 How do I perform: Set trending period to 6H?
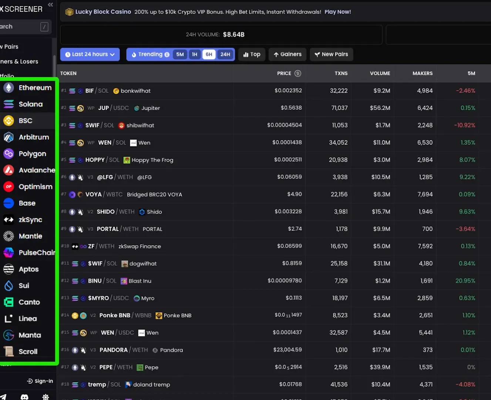(209, 54)
